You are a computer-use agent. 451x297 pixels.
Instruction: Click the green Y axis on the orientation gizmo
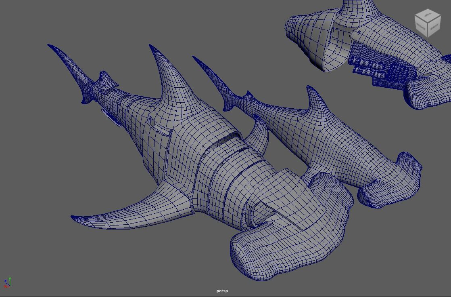coord(10,279)
